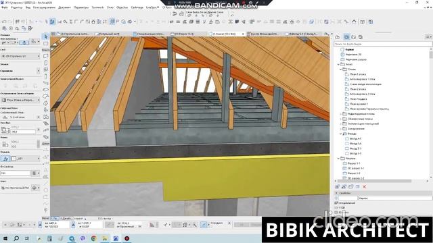Click the highlighted blue toolbar icon left of the magnifier
This screenshot has width=433, height=243.
[x=52, y=22]
